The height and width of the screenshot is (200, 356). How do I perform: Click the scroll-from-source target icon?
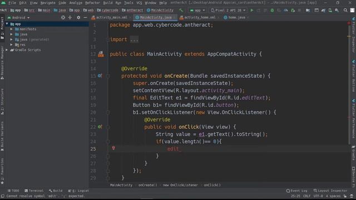(63, 17)
